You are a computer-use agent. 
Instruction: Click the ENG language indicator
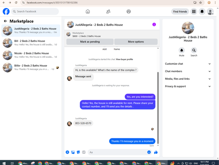196,163
